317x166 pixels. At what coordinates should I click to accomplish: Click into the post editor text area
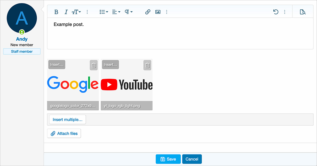180,33
